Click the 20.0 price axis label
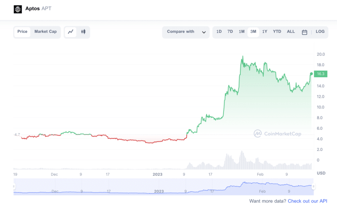 coord(321,54)
